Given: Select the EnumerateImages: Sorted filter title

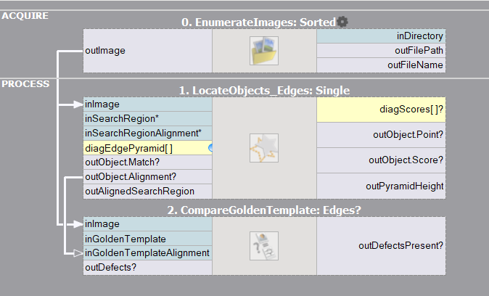Looking at the screenshot, I should [258, 22].
